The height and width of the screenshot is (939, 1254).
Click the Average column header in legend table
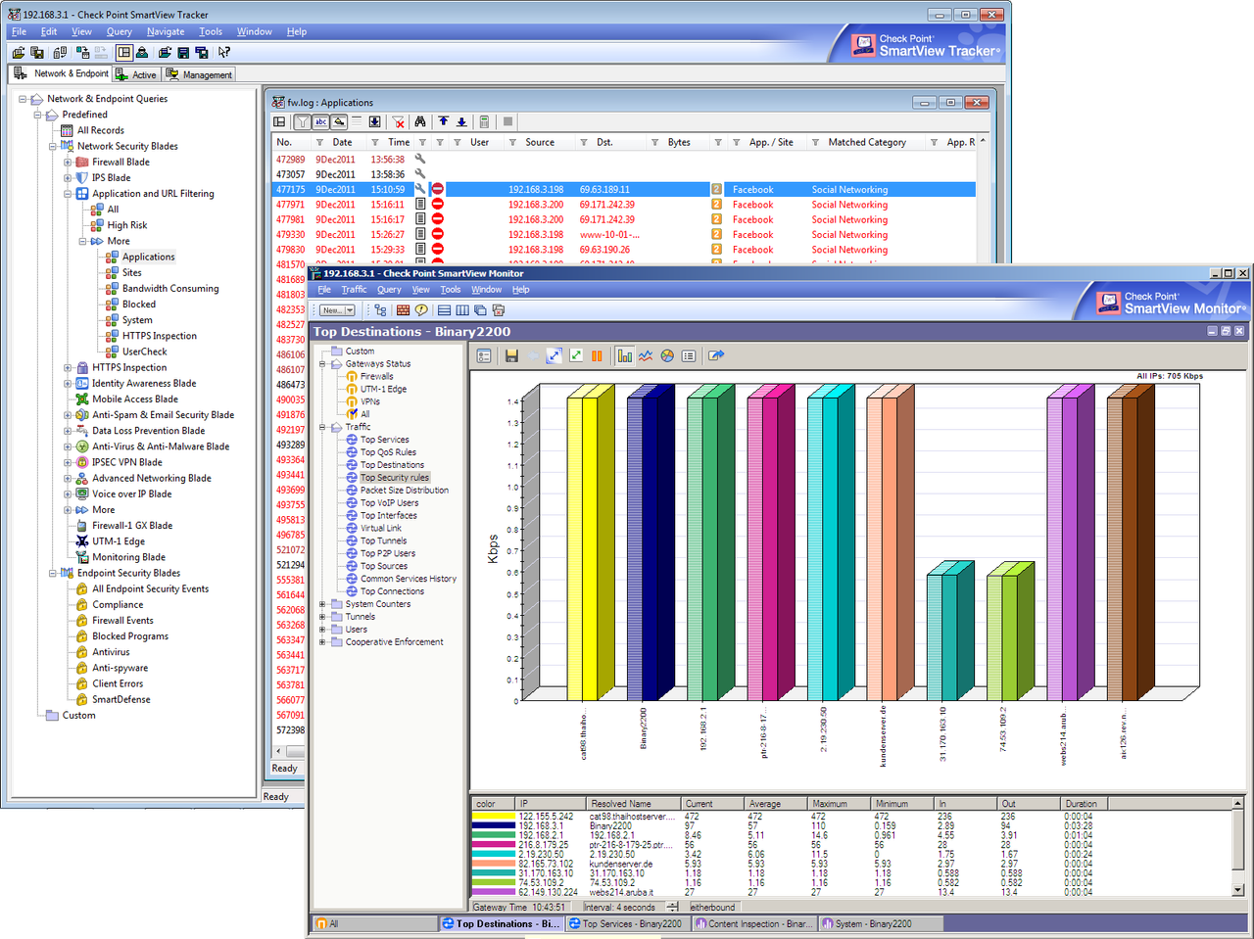[x=775, y=804]
